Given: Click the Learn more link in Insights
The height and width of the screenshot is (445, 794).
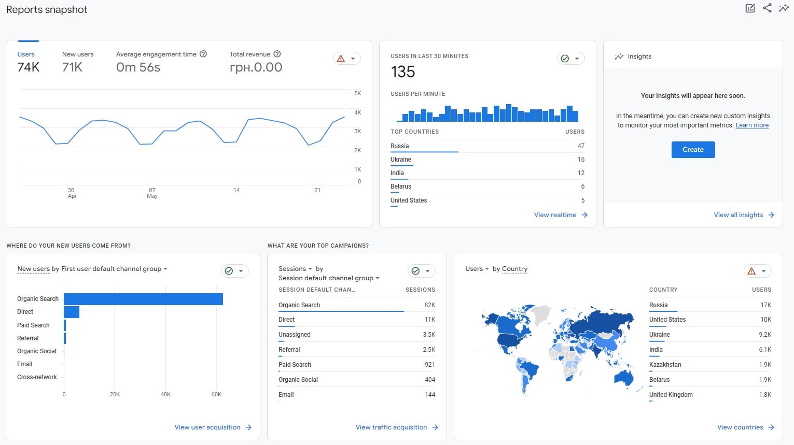Looking at the screenshot, I should pyautogui.click(x=751, y=125).
